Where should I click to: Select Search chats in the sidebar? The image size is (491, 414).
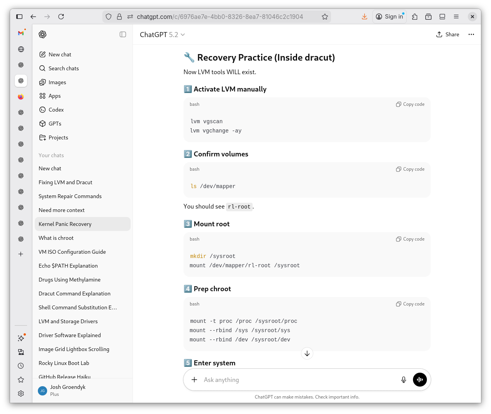[x=63, y=68]
